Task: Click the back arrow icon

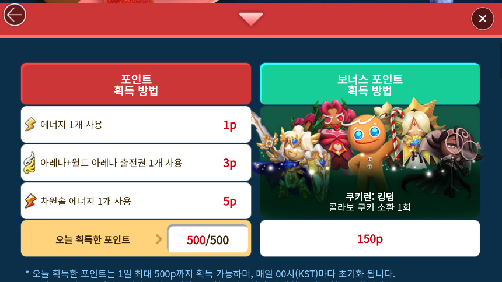Action: (15, 15)
